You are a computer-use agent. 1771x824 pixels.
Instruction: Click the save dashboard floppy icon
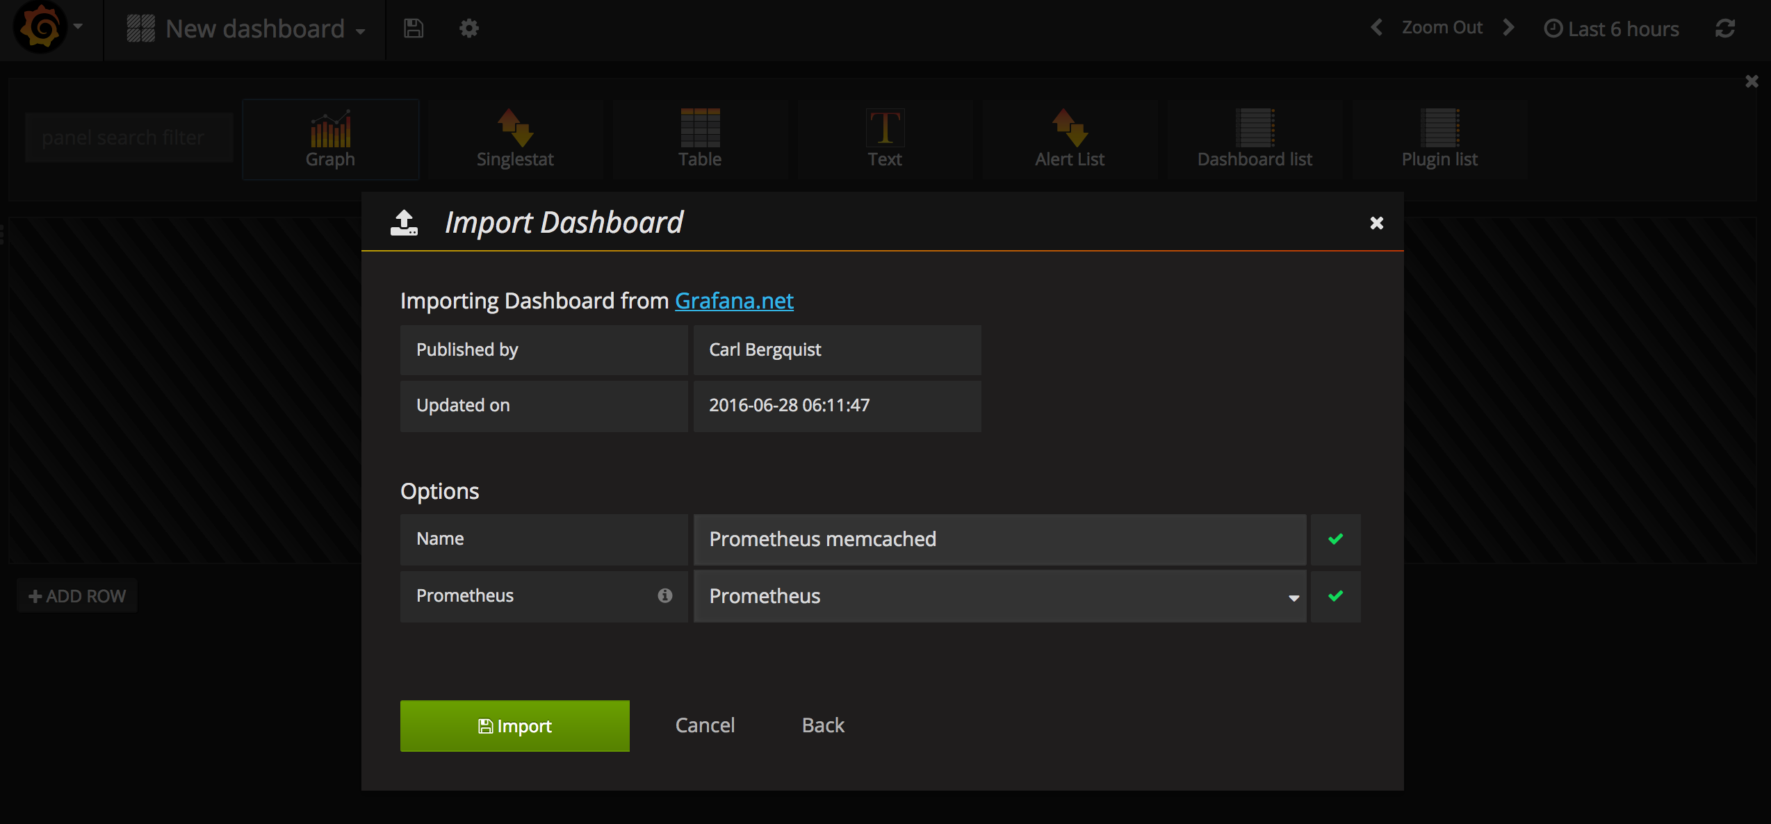[414, 28]
